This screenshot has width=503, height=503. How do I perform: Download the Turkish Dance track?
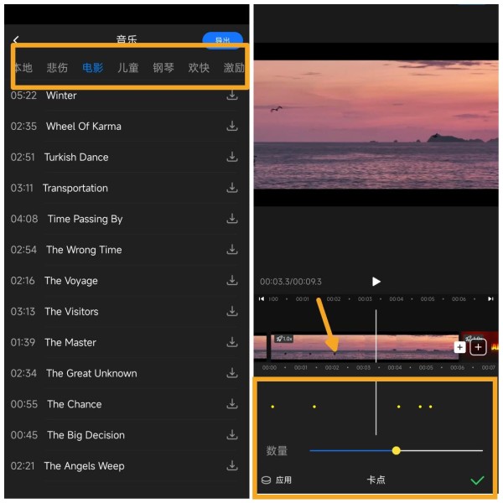pyautogui.click(x=232, y=158)
